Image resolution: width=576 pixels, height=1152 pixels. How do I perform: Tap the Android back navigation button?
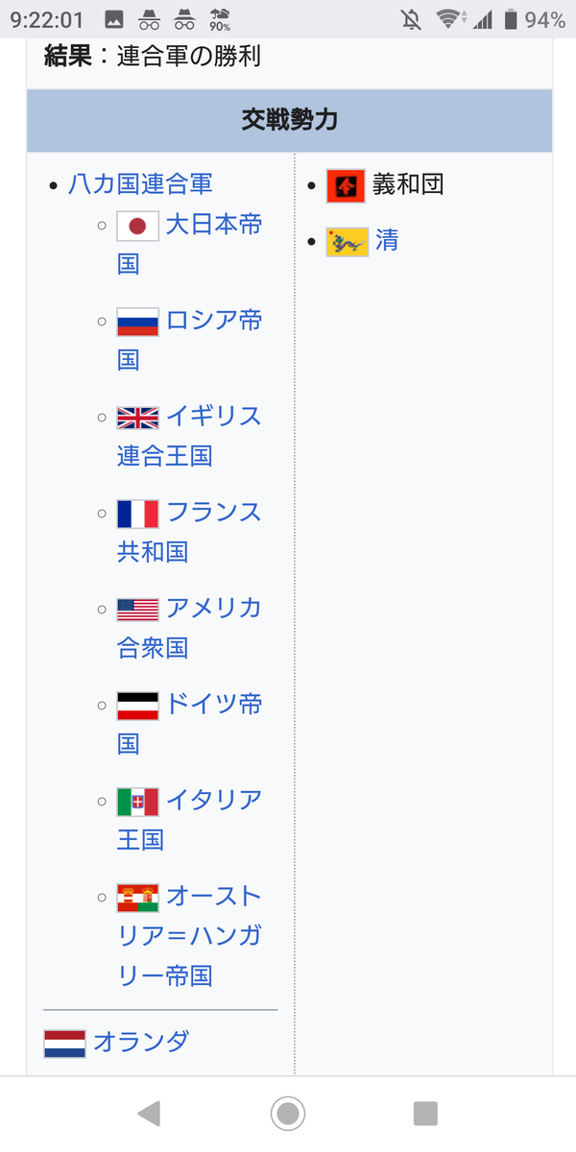coord(149,1114)
